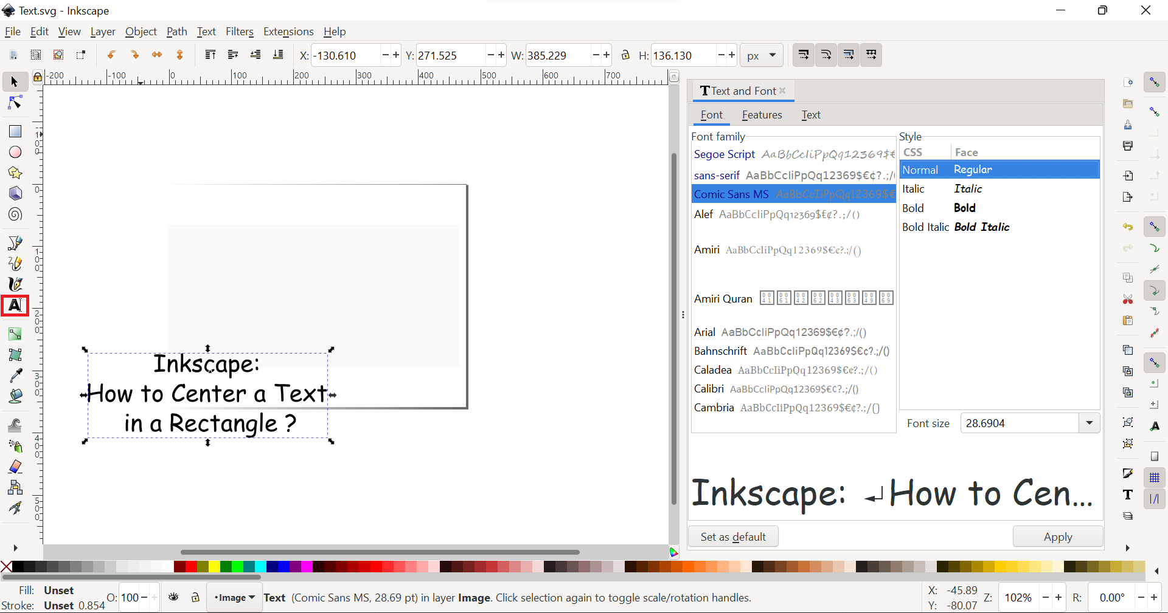Image resolution: width=1168 pixels, height=613 pixels.
Task: Toggle layer visibility eye in status bar
Action: [x=174, y=597]
